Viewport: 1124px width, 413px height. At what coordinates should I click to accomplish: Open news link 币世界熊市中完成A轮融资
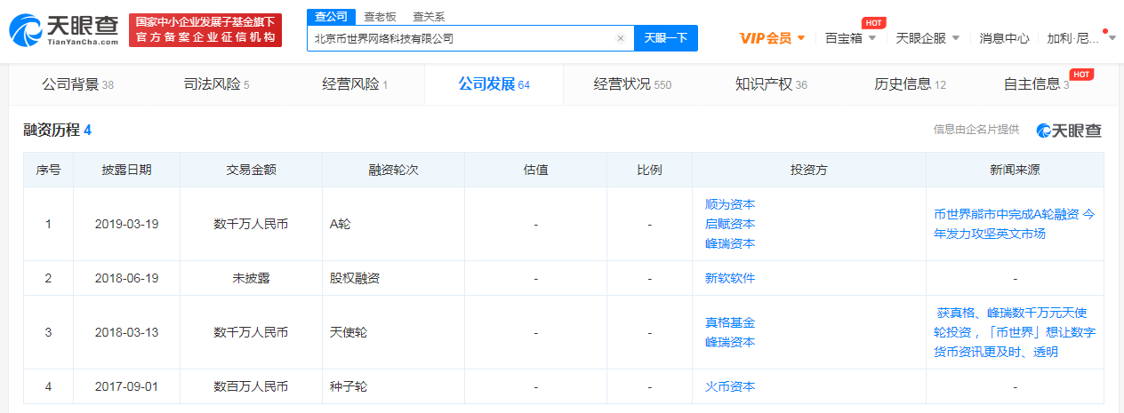coord(1015,224)
